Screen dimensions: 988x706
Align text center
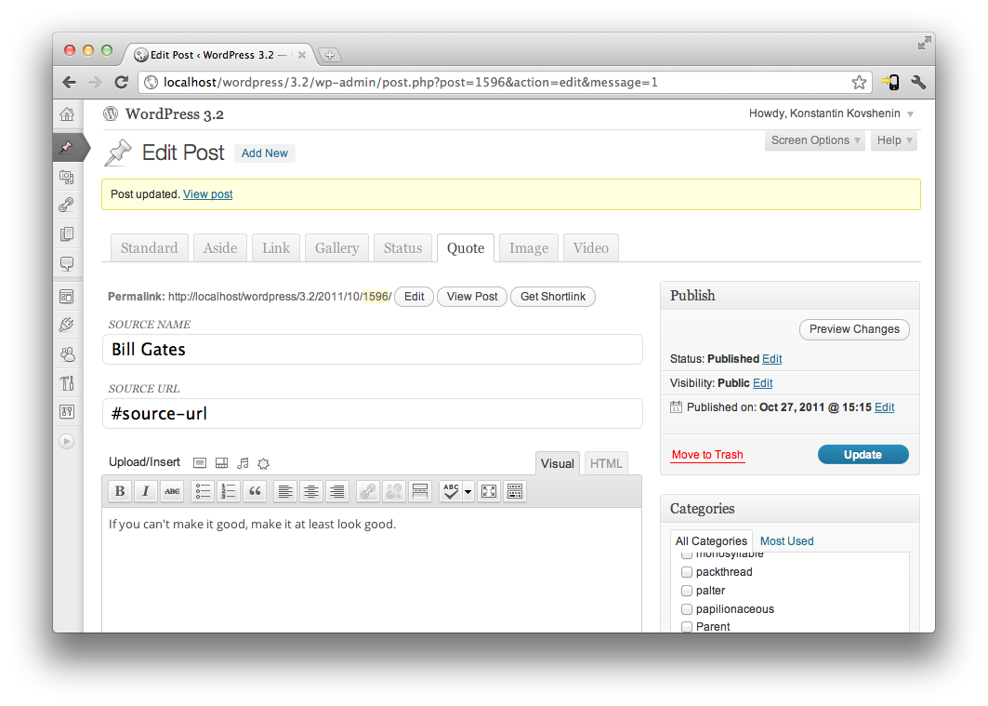coord(311,491)
